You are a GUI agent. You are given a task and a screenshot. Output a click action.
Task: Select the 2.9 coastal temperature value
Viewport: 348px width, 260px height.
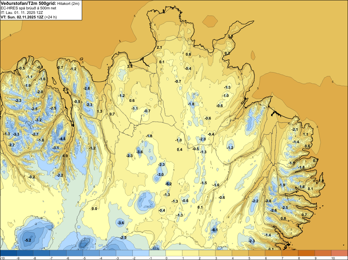click(x=66, y=90)
